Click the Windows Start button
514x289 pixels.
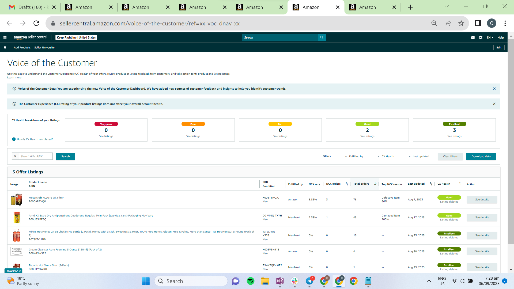(146, 281)
